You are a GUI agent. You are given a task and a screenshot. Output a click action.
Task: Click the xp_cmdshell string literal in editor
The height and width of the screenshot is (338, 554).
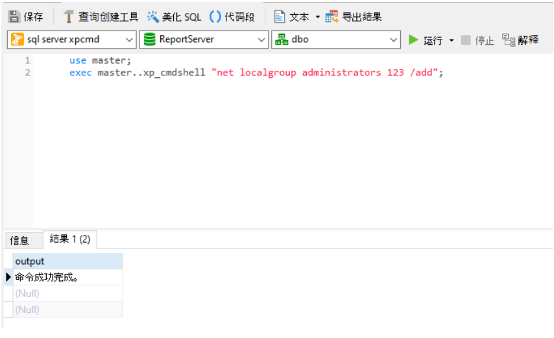coord(325,73)
